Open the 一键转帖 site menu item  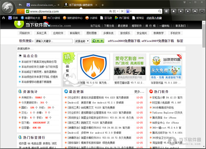click(x=164, y=26)
